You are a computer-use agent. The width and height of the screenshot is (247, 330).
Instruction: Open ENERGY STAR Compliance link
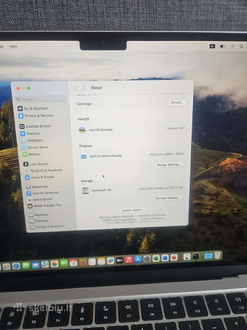click(119, 220)
